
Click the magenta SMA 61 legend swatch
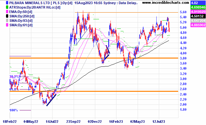7,25
